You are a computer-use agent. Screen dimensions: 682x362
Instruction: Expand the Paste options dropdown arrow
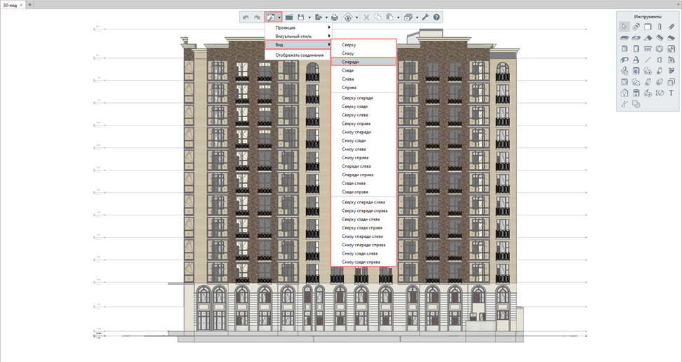(x=398, y=18)
